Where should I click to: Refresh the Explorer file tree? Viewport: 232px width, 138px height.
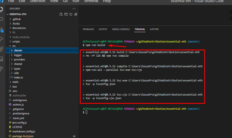71,14
